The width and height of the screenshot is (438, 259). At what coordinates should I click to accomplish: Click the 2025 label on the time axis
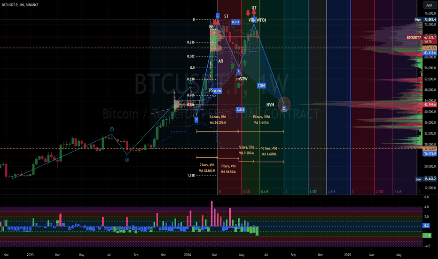click(x=347, y=255)
